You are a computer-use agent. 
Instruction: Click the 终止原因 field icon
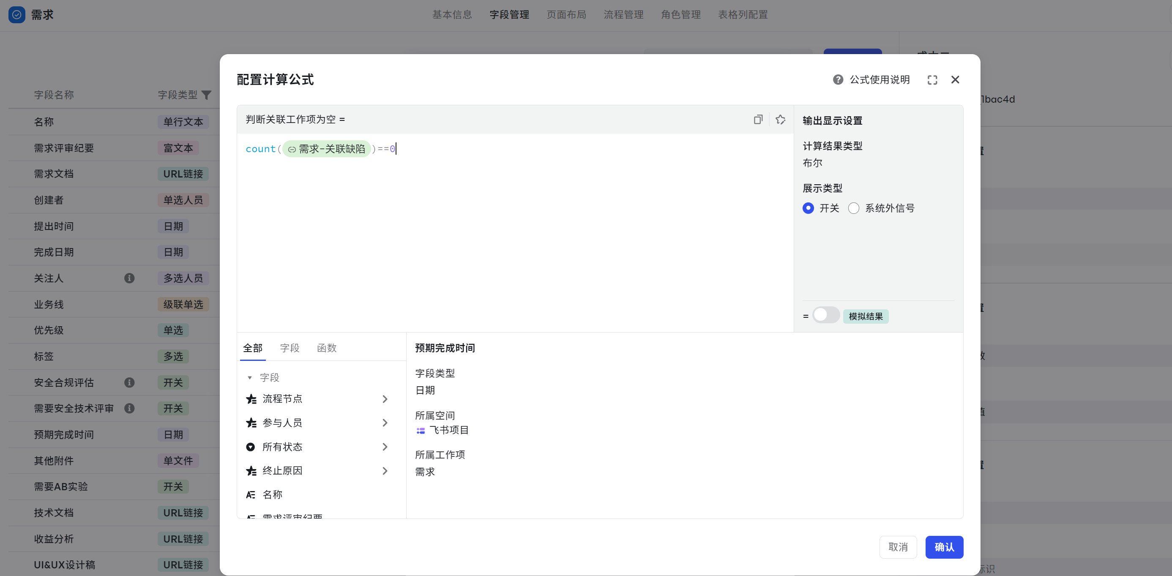click(x=251, y=471)
